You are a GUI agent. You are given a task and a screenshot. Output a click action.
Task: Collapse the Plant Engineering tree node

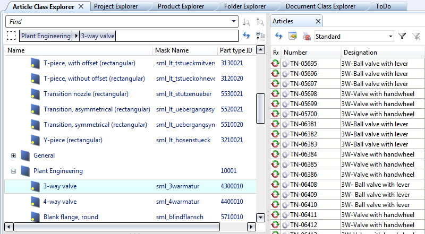pos(13,171)
